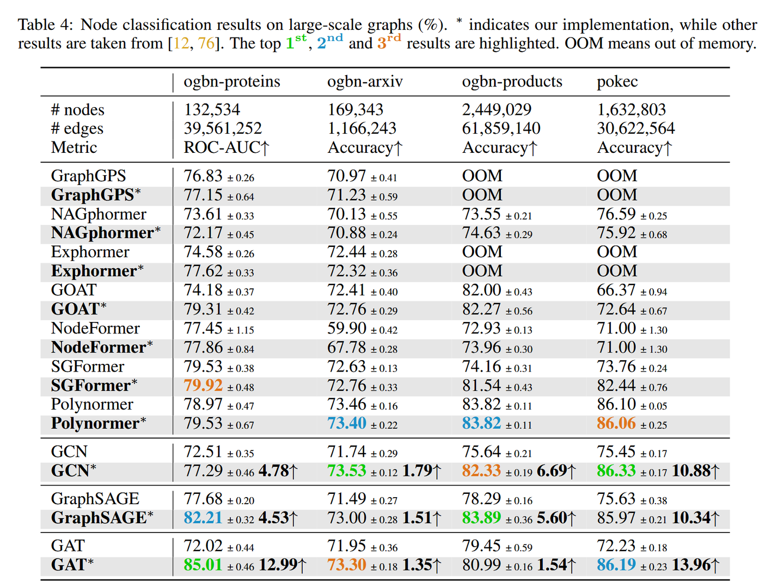Select the ogbn-arxiv column header

click(x=364, y=82)
